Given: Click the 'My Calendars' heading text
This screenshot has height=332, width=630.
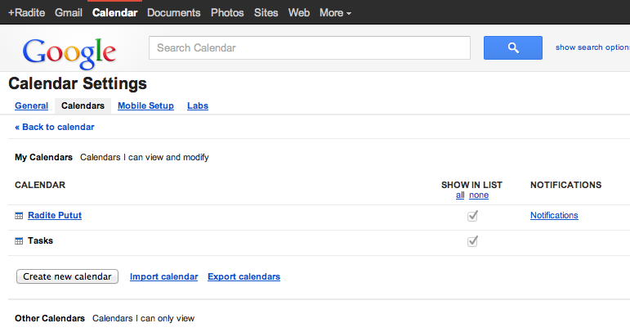Looking at the screenshot, I should (x=44, y=157).
